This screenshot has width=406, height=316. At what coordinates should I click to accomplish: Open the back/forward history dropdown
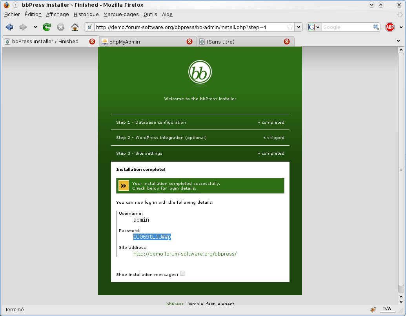(x=35, y=27)
